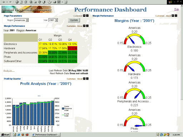Click About in Profit by Quarter
This screenshot has width=183, height=137.
[x=80, y=79]
